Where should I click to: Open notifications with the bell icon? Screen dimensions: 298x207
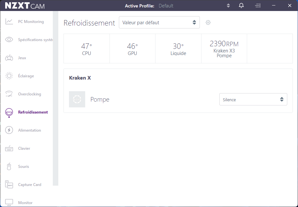click(241, 5)
